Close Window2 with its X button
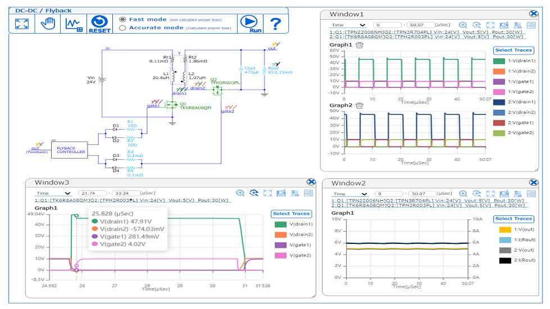The height and width of the screenshot is (309, 550). tap(534, 183)
